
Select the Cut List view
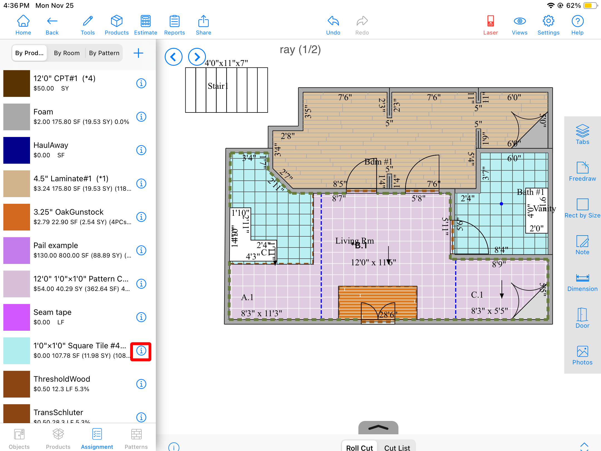coord(397,447)
